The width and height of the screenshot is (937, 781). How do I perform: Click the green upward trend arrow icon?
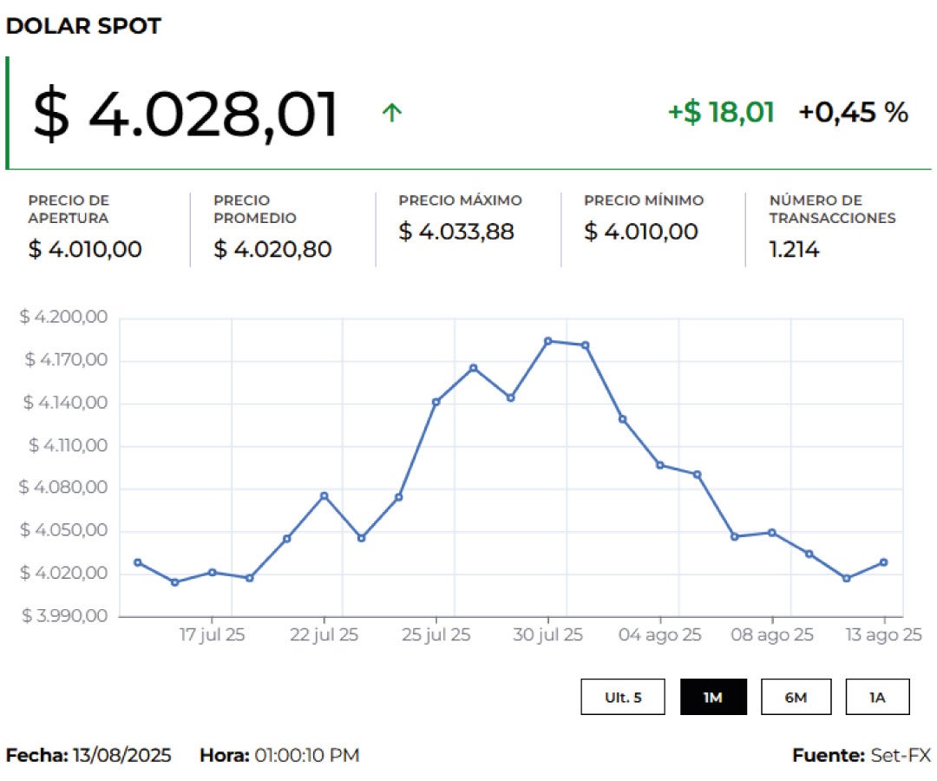(x=392, y=112)
